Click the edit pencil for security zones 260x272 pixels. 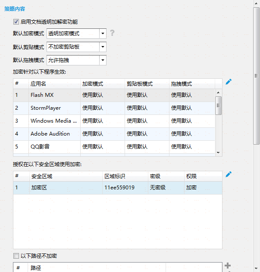pyautogui.click(x=229, y=174)
